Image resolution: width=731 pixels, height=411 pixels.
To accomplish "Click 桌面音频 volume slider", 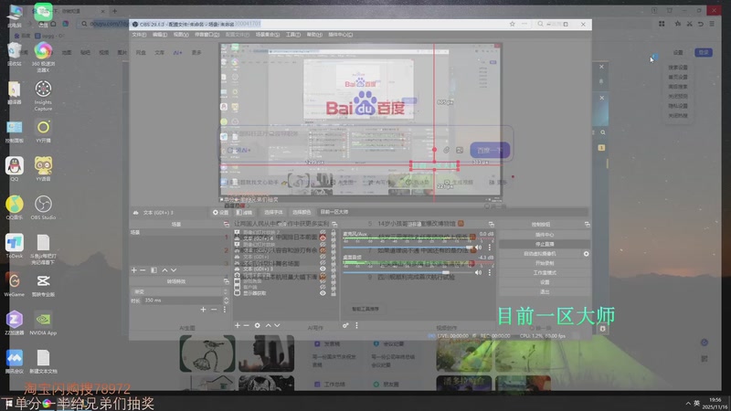I will click(408, 272).
